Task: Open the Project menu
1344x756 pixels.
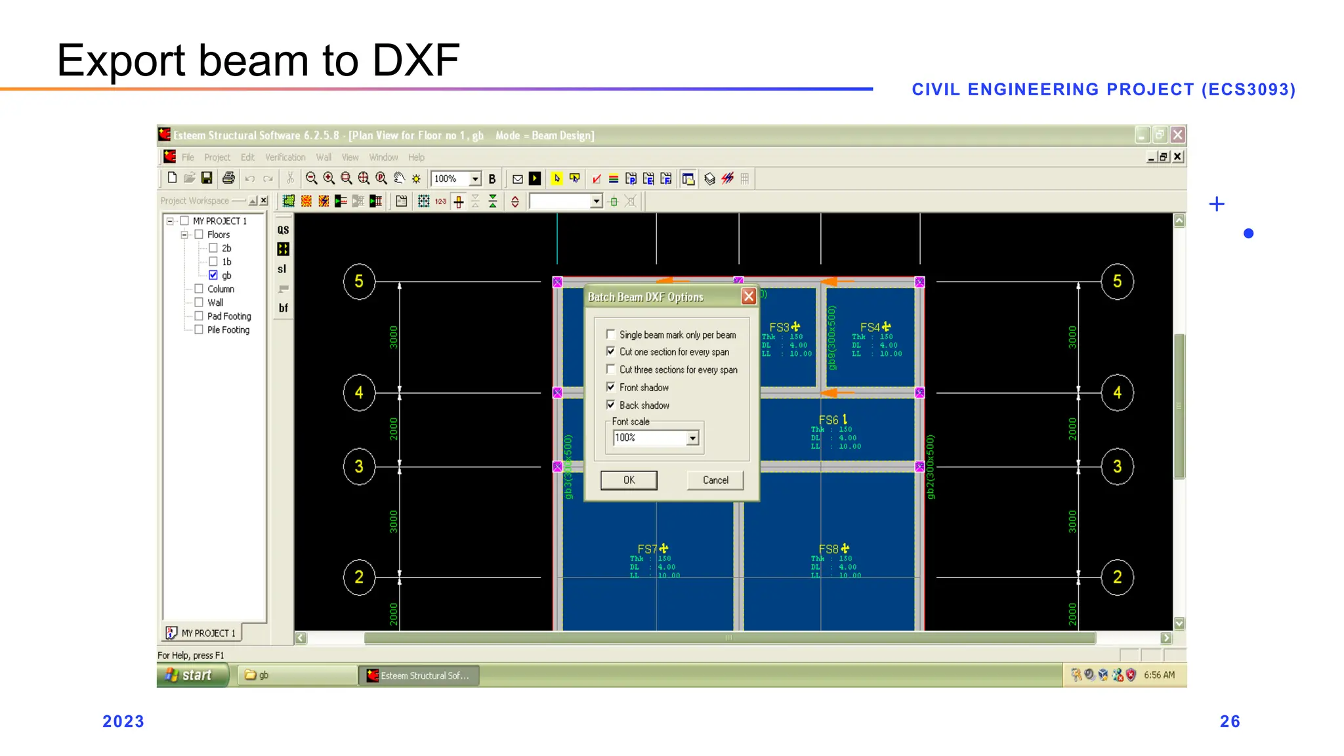Action: tap(217, 157)
